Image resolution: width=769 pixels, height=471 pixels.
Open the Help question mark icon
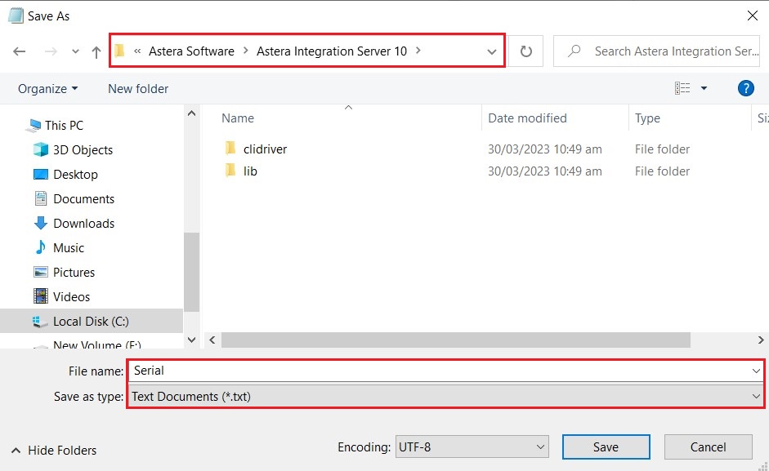tap(745, 88)
